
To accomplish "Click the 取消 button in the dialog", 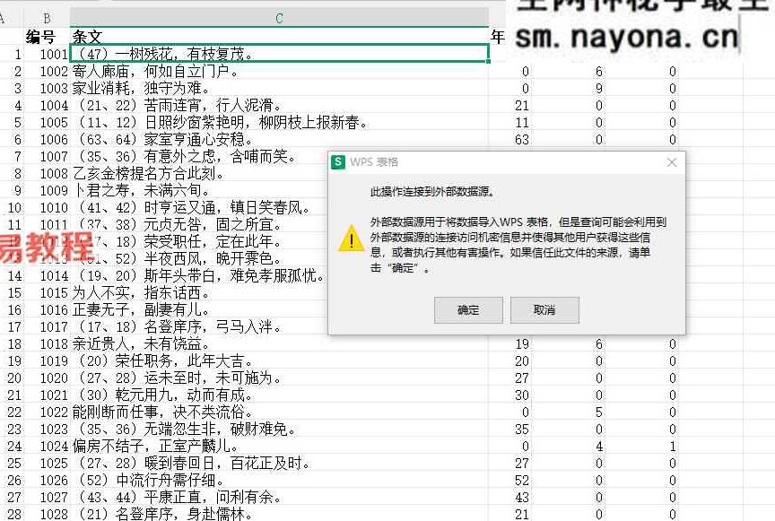I will tap(544, 310).
